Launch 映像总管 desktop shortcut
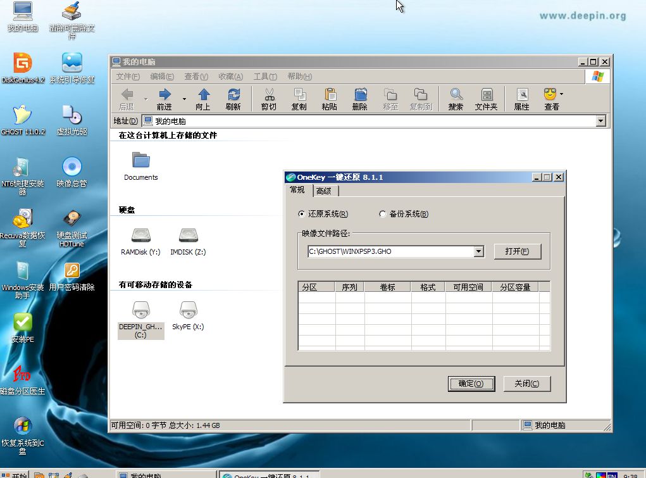The height and width of the screenshot is (478, 646). (71, 172)
